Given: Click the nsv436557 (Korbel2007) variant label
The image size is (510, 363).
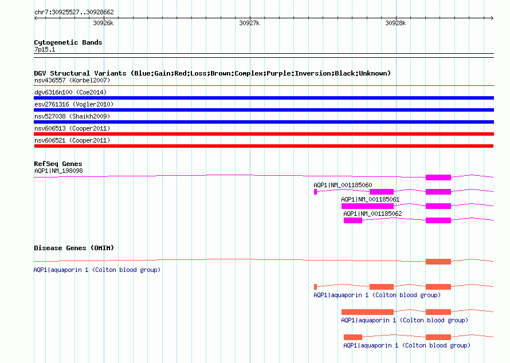Looking at the screenshot, I should tap(72, 80).
